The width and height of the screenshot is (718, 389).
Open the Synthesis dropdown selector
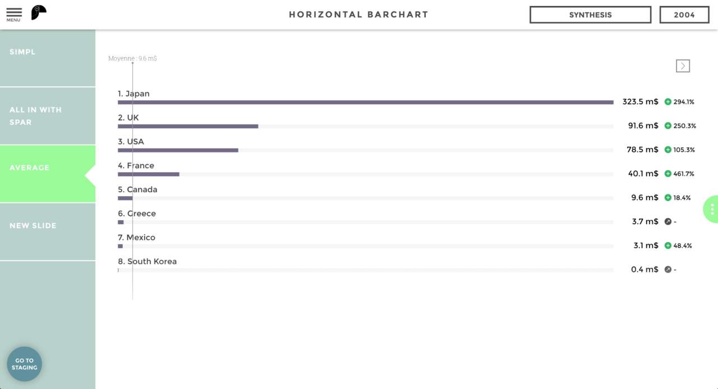590,15
